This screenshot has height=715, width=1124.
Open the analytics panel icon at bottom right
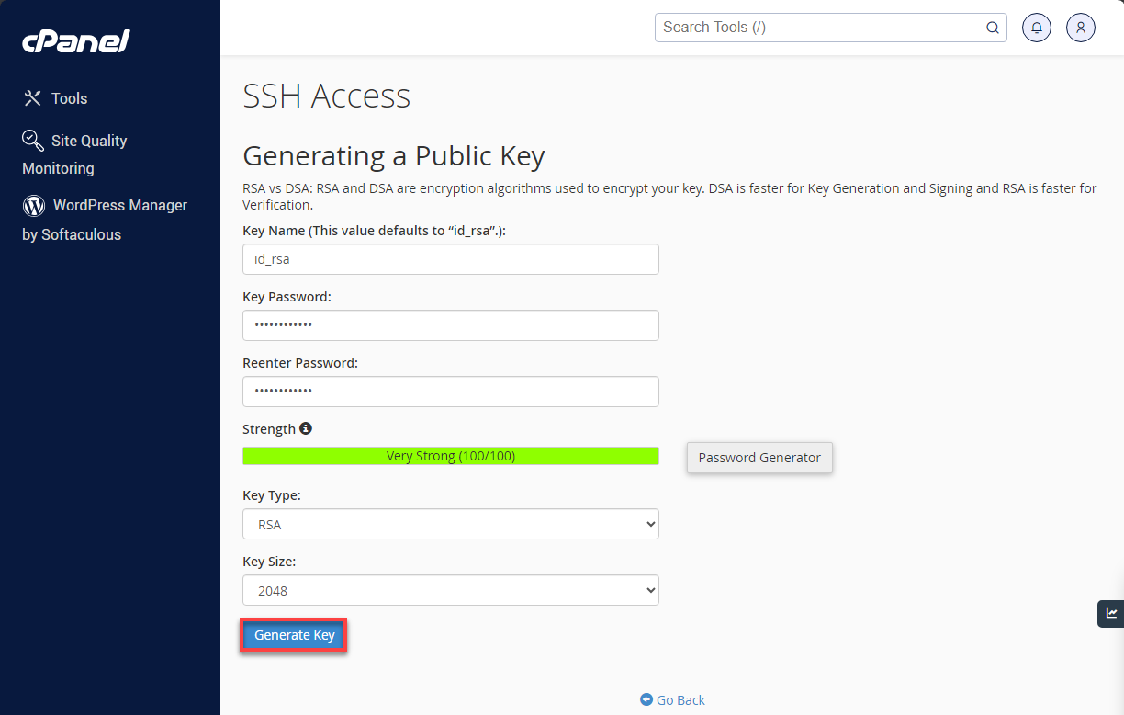[x=1110, y=613]
